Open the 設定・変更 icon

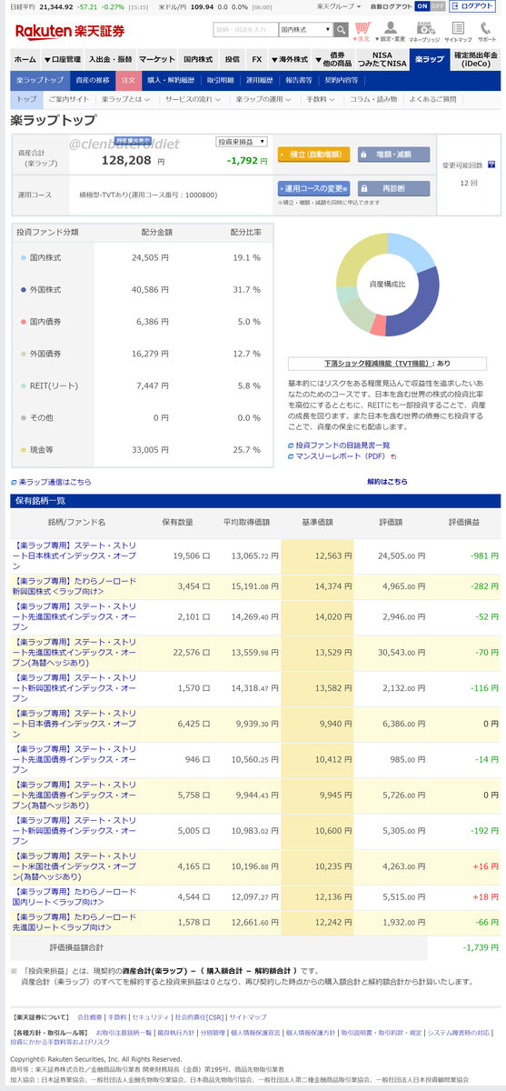coord(392,31)
